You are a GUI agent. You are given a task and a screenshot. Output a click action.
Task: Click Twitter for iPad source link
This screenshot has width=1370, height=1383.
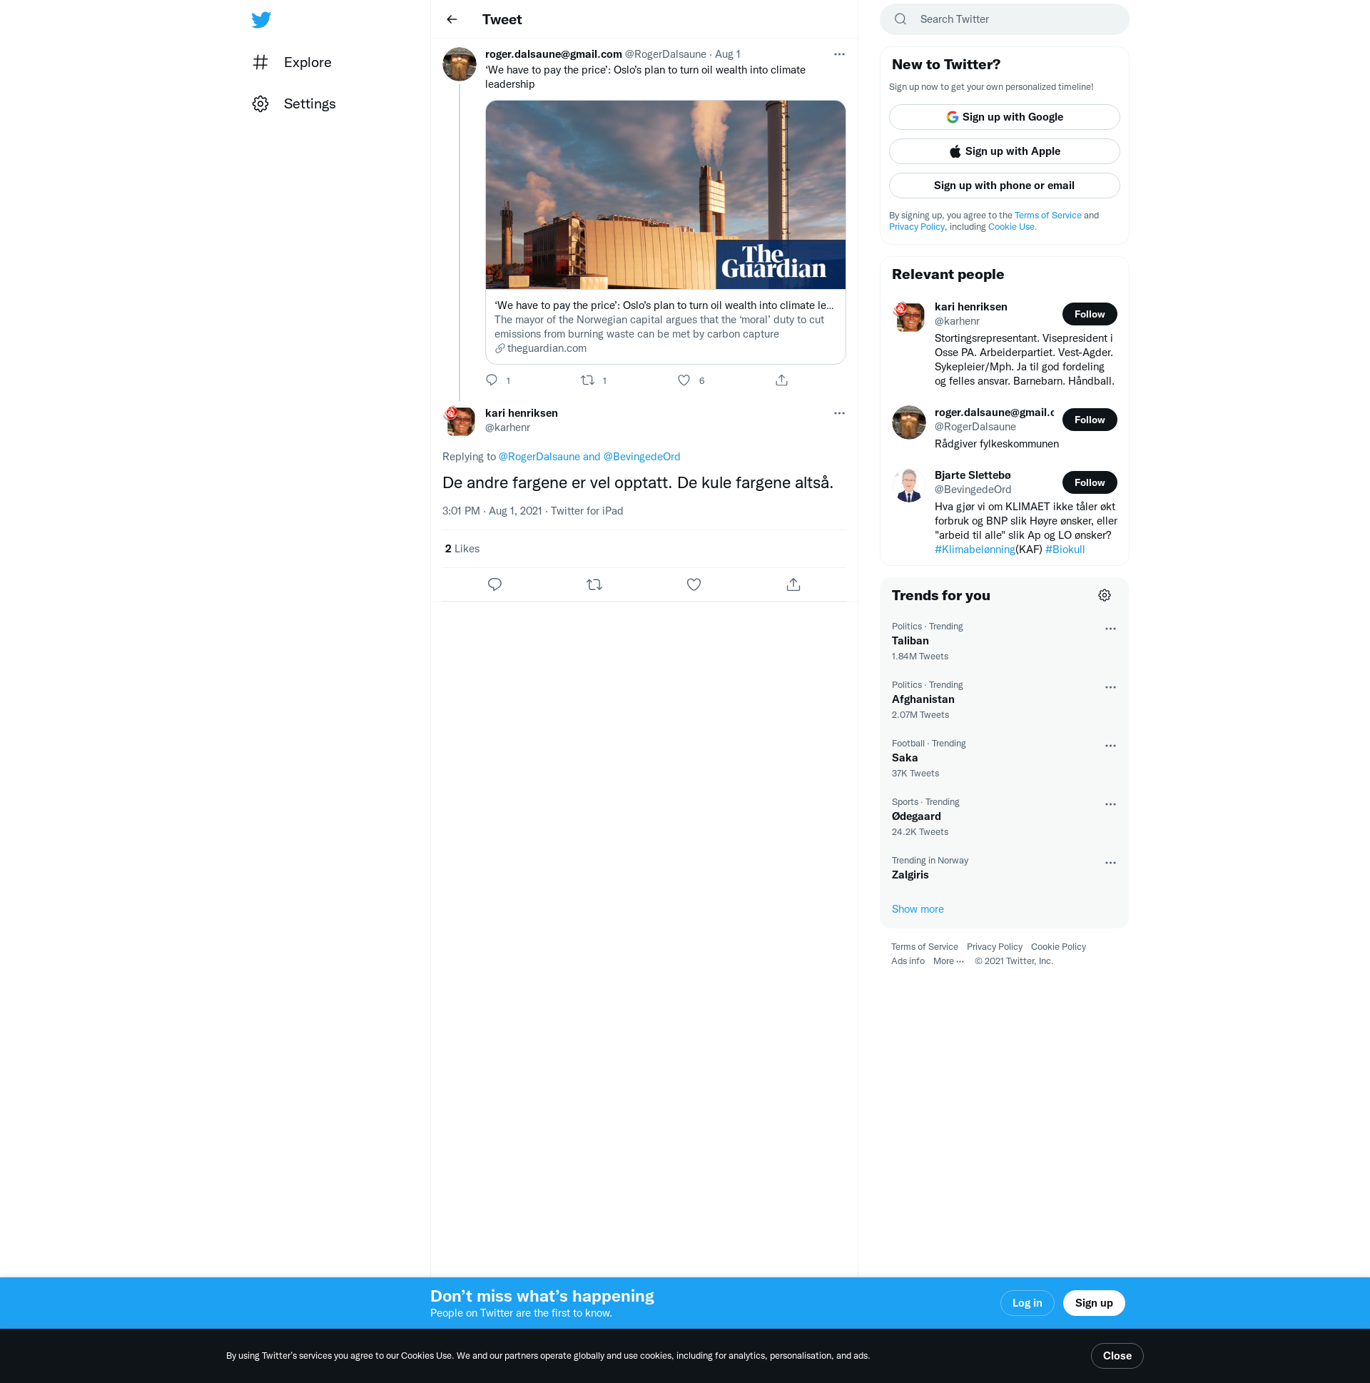(x=587, y=511)
